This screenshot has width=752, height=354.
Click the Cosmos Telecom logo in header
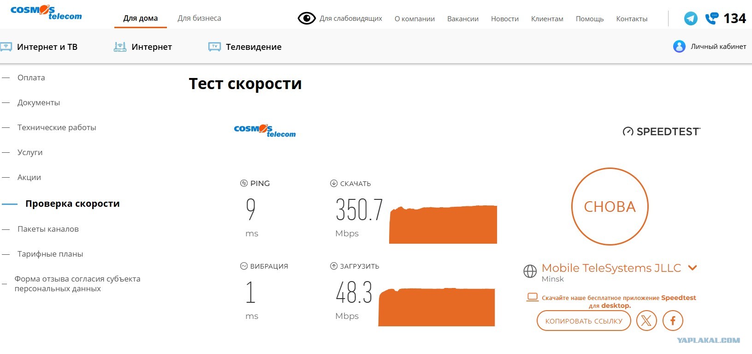pyautogui.click(x=46, y=13)
